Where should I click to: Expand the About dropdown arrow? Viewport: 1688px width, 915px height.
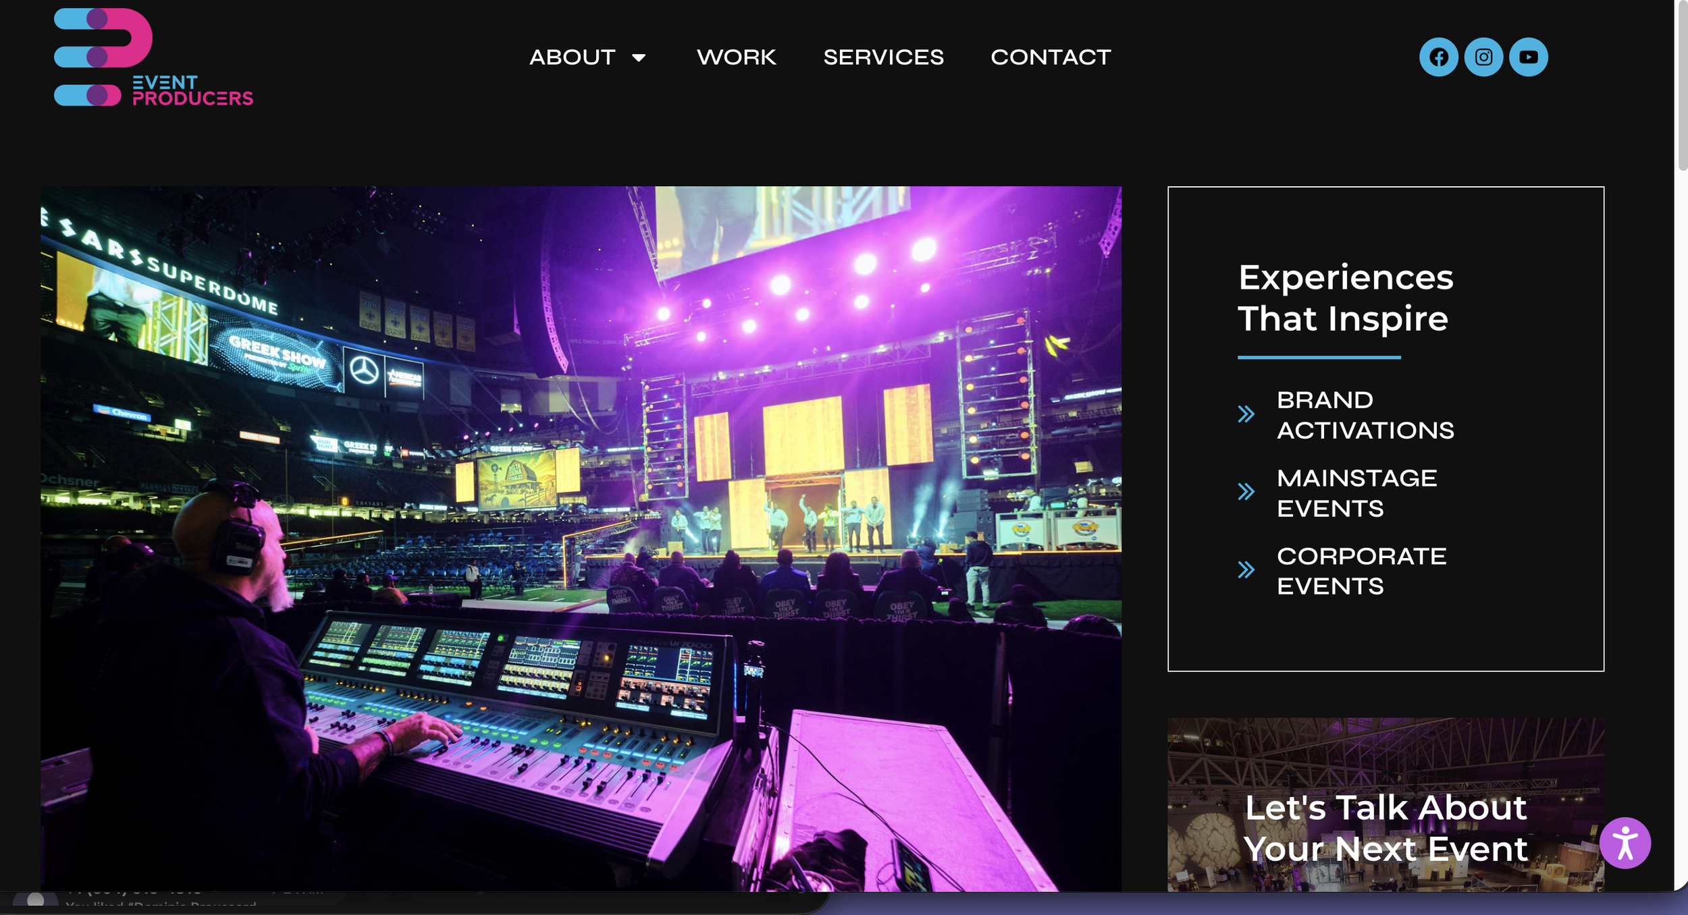coord(638,58)
